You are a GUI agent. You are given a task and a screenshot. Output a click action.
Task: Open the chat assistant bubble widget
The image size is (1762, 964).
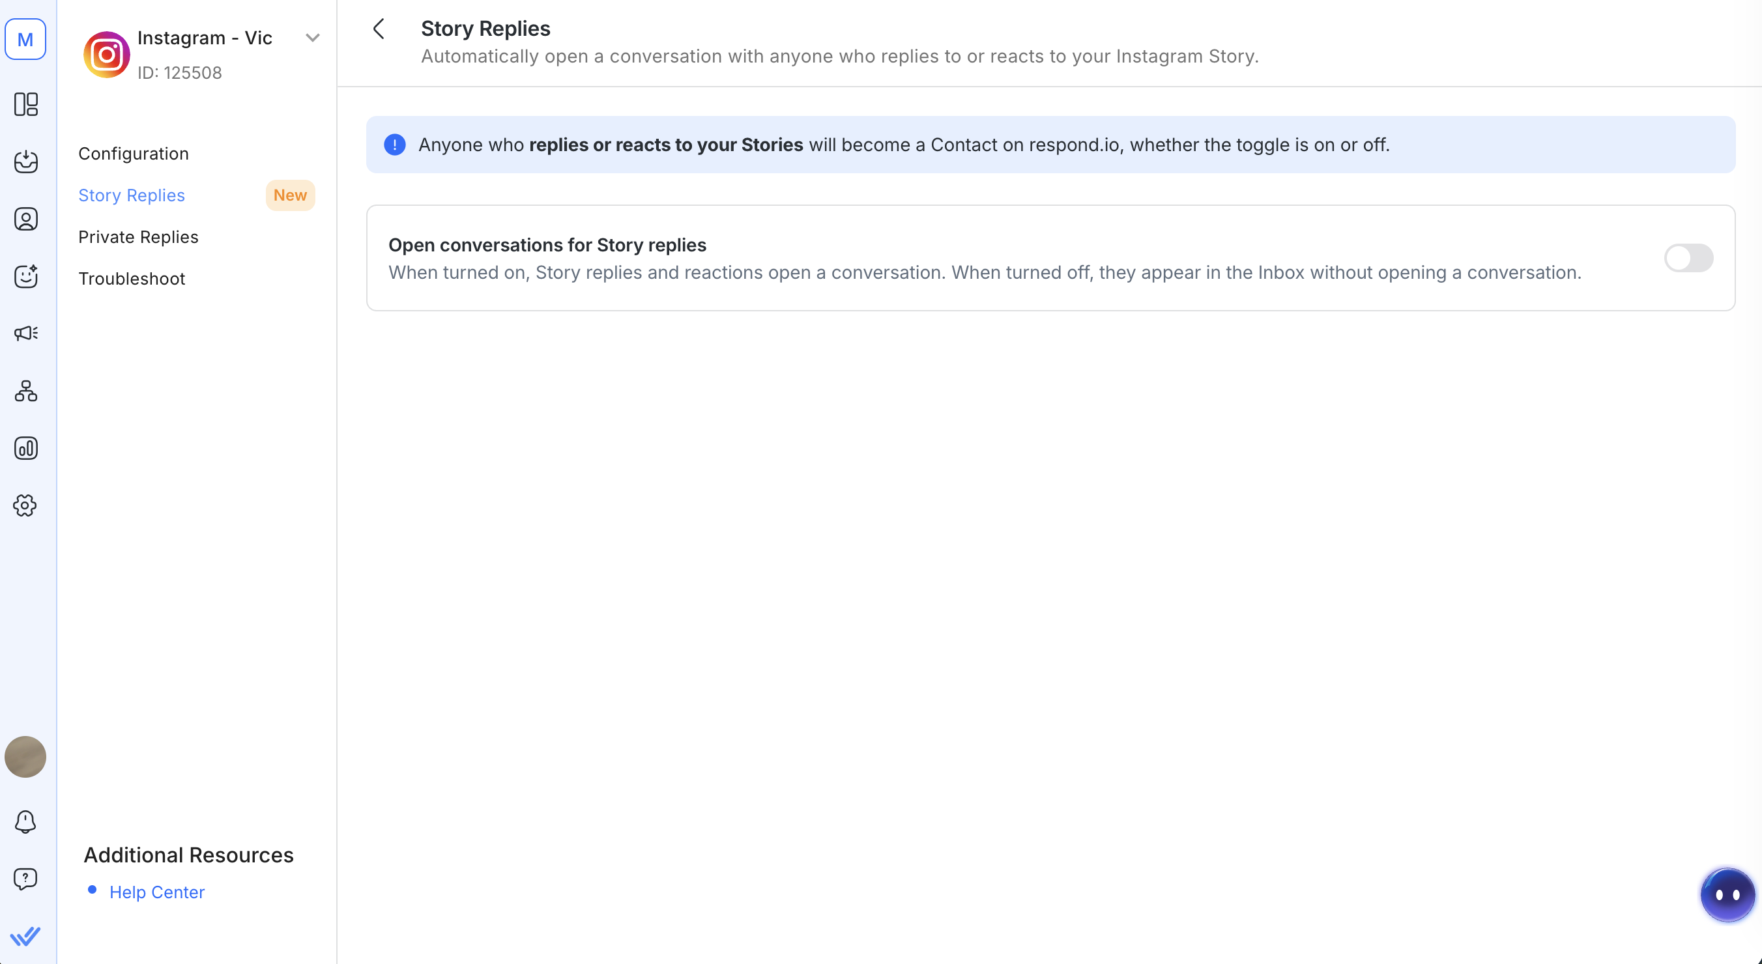click(1726, 895)
